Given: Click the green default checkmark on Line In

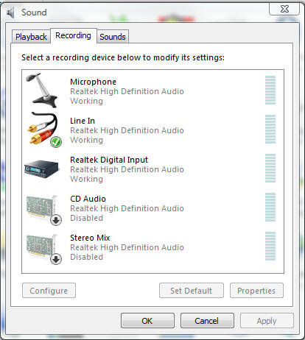Looking at the screenshot, I should (x=56, y=142).
